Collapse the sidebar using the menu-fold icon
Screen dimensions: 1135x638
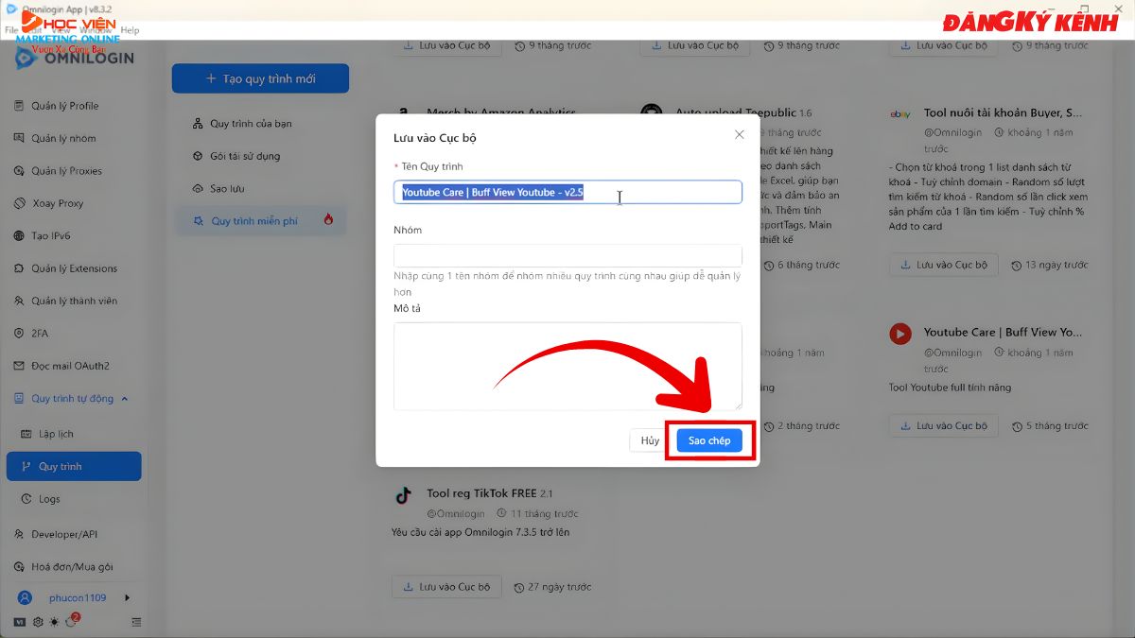(x=136, y=622)
